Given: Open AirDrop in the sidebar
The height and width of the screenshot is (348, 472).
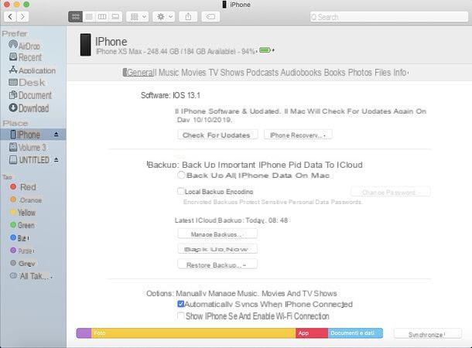Looking at the screenshot, I should click(x=25, y=46).
